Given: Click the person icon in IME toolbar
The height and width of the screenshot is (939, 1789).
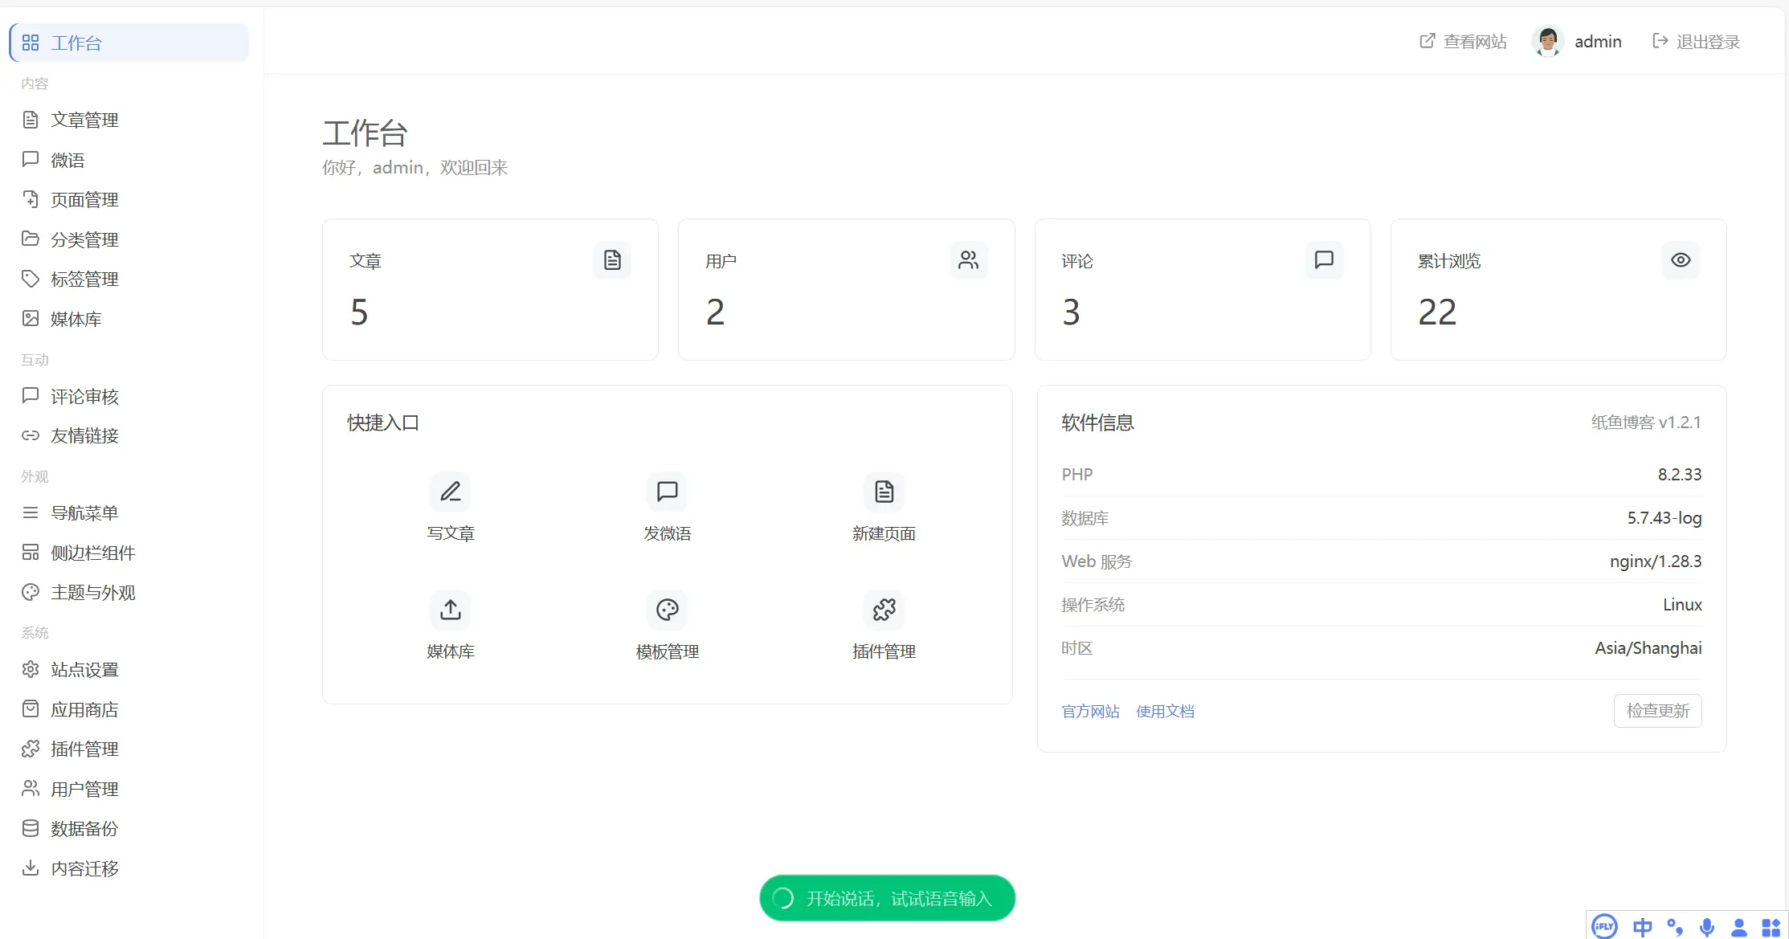Looking at the screenshot, I should tap(1739, 928).
